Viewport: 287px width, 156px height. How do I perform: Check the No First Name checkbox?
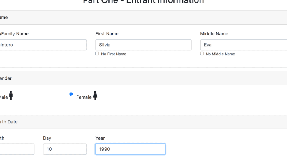[97, 54]
